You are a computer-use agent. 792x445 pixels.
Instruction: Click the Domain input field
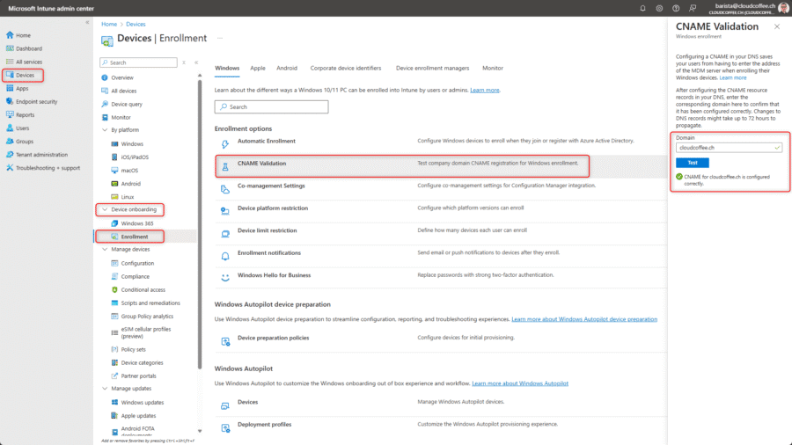(x=729, y=148)
